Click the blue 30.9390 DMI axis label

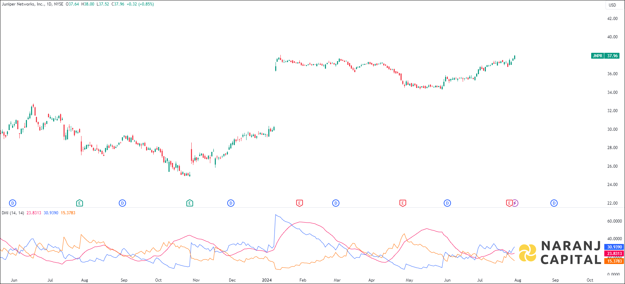click(614, 247)
